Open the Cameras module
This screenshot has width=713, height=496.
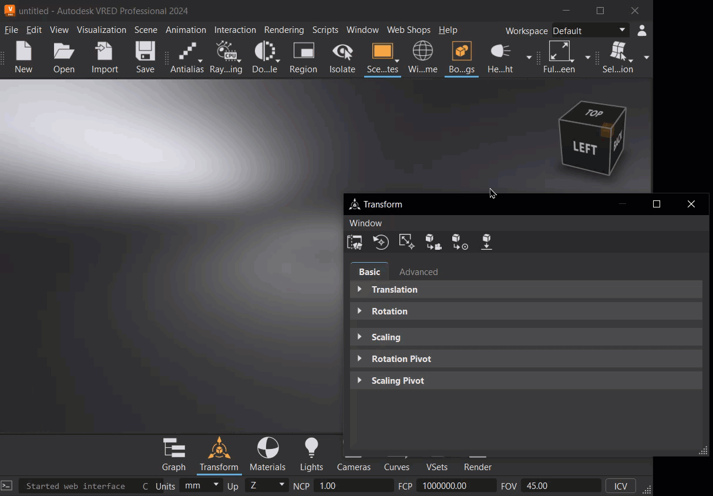tap(354, 467)
